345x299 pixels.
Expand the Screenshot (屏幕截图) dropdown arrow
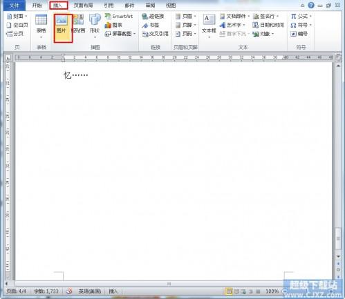(134, 34)
